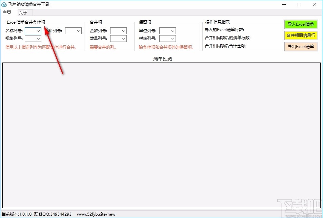Click the 导出Excel清单 button
The height and width of the screenshot is (218, 323).
click(x=301, y=47)
